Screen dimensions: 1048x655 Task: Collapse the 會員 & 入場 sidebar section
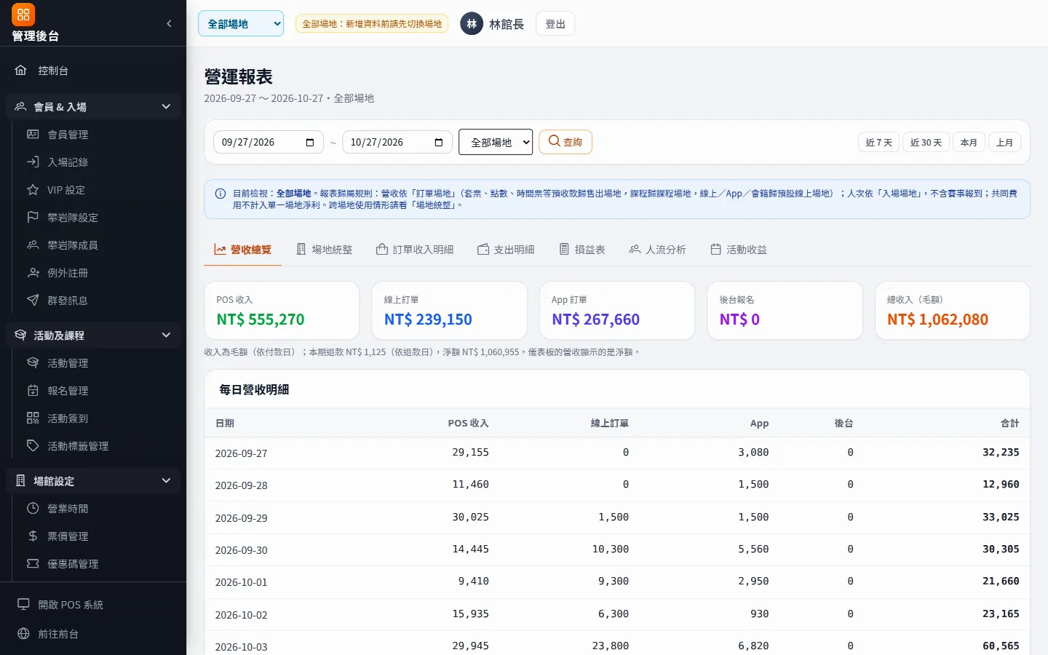[x=93, y=107]
